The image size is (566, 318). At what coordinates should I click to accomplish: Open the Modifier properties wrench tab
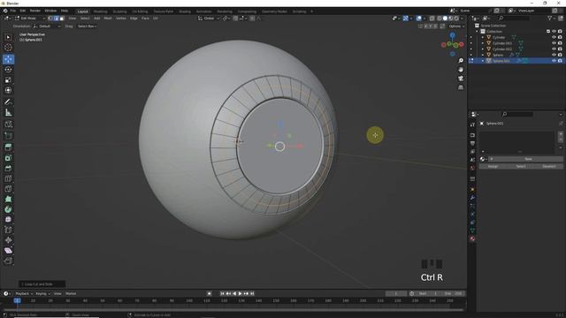(472, 198)
